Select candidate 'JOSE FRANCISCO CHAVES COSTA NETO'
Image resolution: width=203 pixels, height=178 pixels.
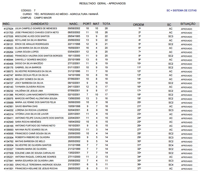click(37, 32)
